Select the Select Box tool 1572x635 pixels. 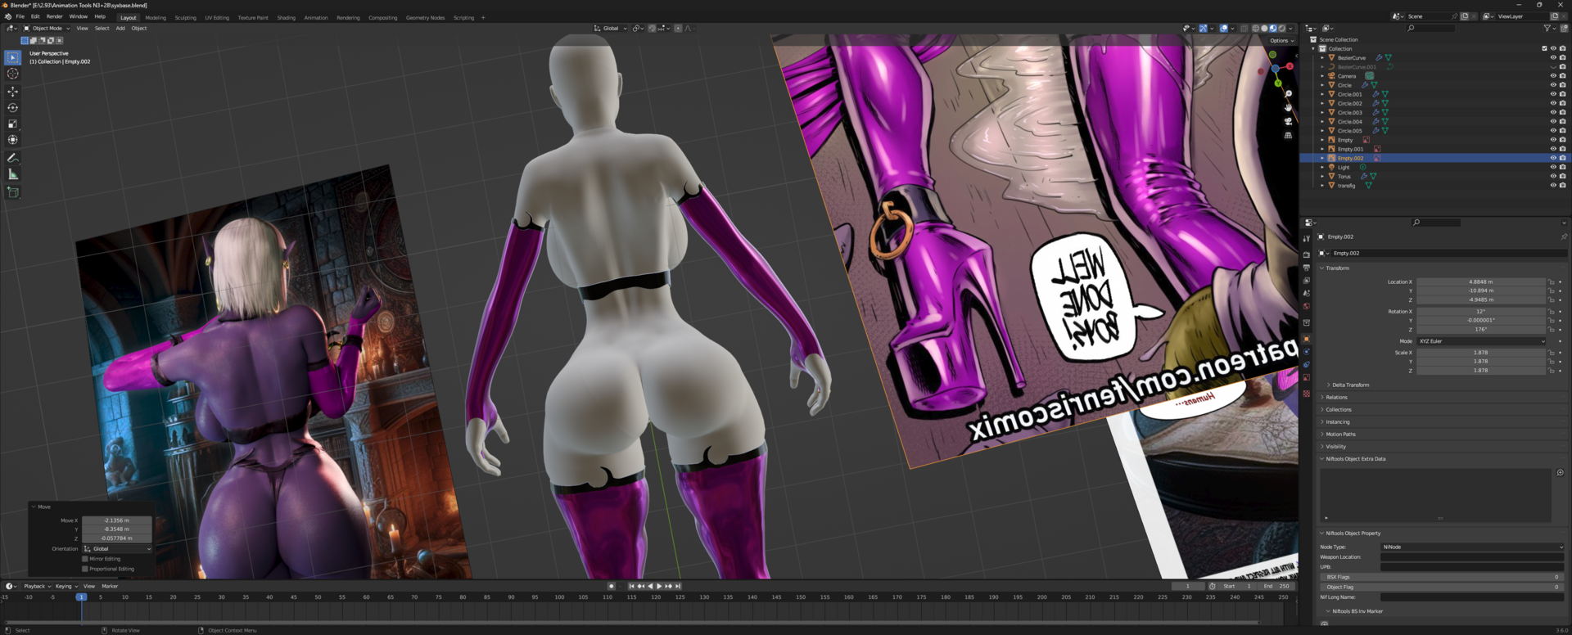coord(12,57)
